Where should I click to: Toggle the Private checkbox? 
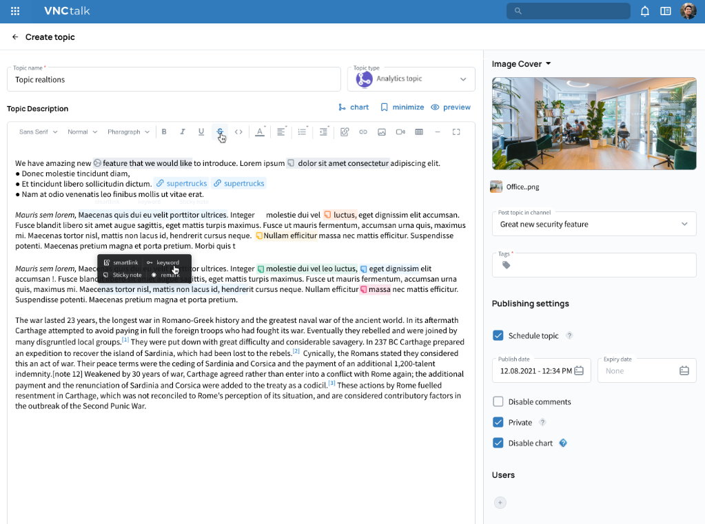pyautogui.click(x=498, y=422)
